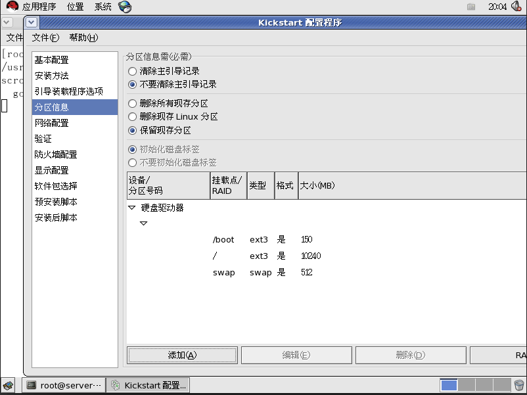Open the 位置 menu in top panel
527x395 pixels.
coord(76,7)
